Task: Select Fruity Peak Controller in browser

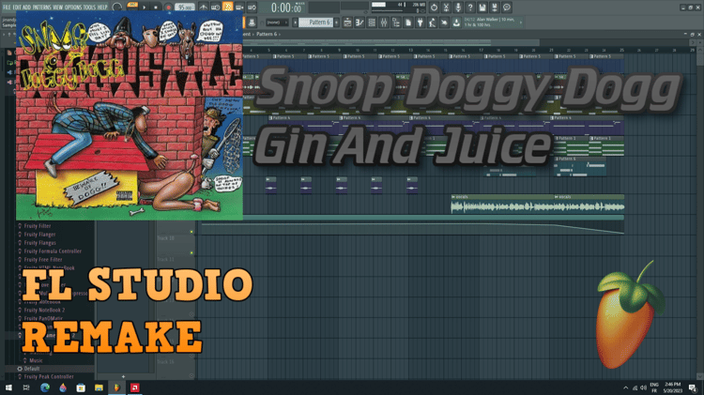Action: 49,376
